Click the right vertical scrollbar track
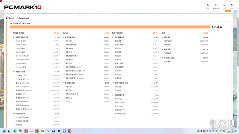The image size is (239, 134). pos(238,69)
